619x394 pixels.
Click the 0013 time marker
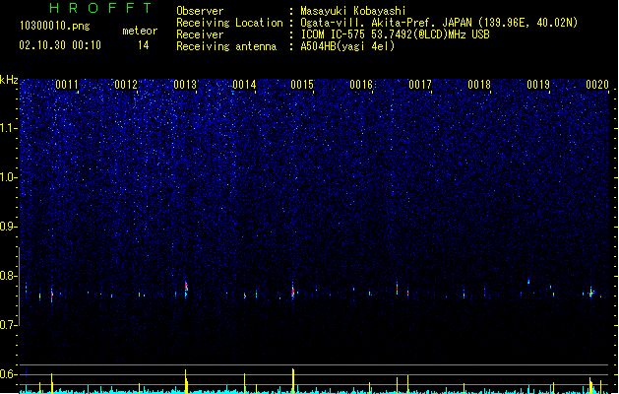(x=185, y=85)
